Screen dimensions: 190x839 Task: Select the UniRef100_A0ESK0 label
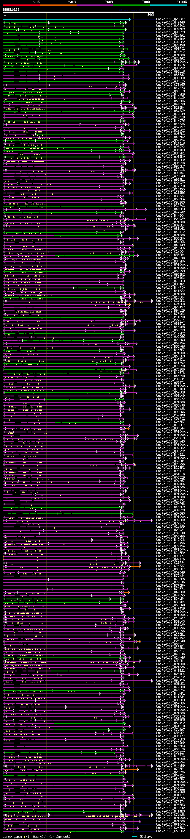170,157
